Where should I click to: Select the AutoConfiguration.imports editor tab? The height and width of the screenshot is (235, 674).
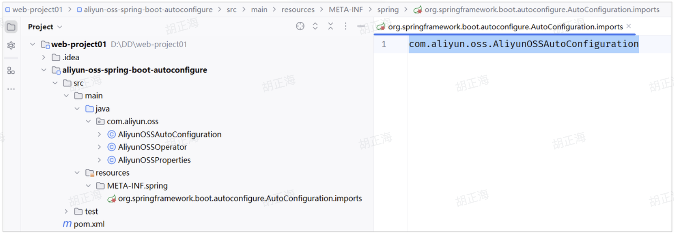pos(505,27)
